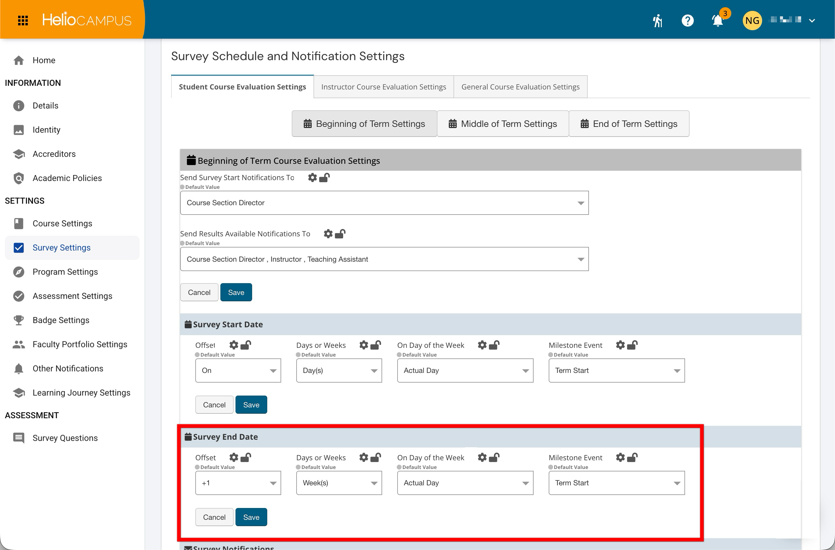Image resolution: width=835 pixels, height=550 pixels.
Task: Select Middle of Term Settings
Action: pyautogui.click(x=503, y=124)
